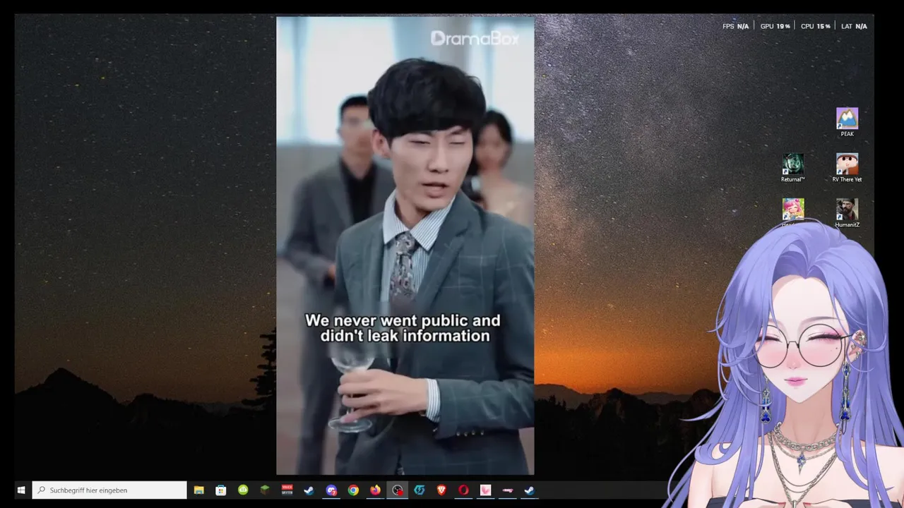Click the DramaBox video in the center
Viewport: 904px width, 508px height.
click(405, 246)
